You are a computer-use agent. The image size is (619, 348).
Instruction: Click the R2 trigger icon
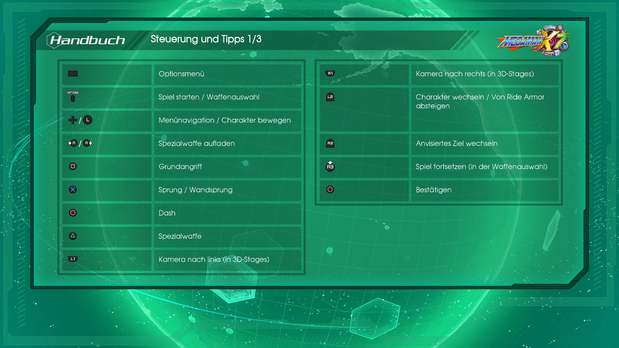330,143
